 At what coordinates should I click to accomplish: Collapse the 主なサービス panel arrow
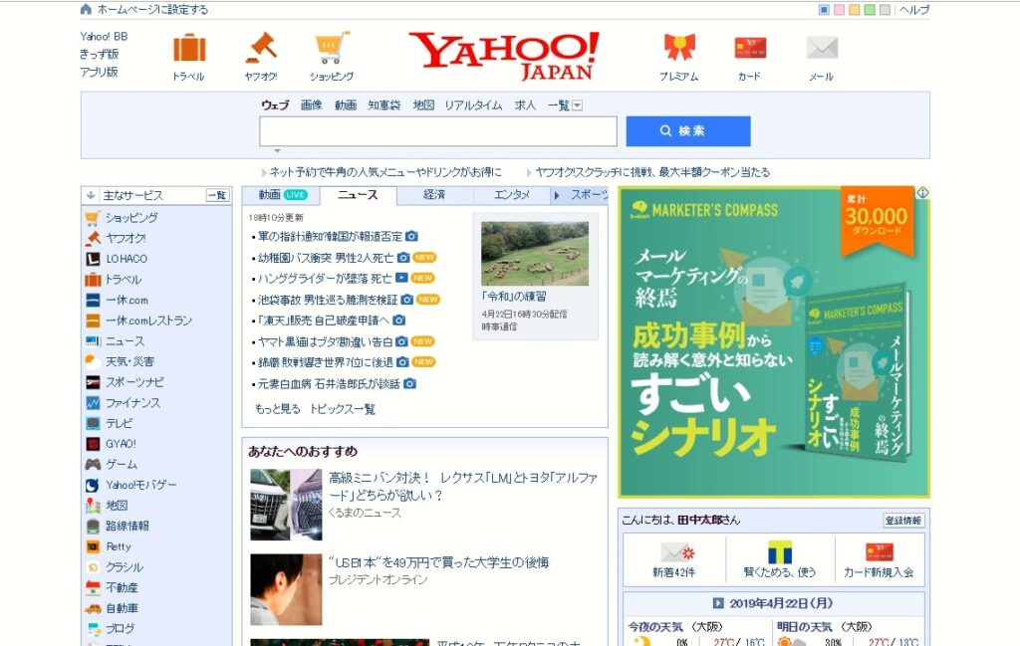click(91, 195)
